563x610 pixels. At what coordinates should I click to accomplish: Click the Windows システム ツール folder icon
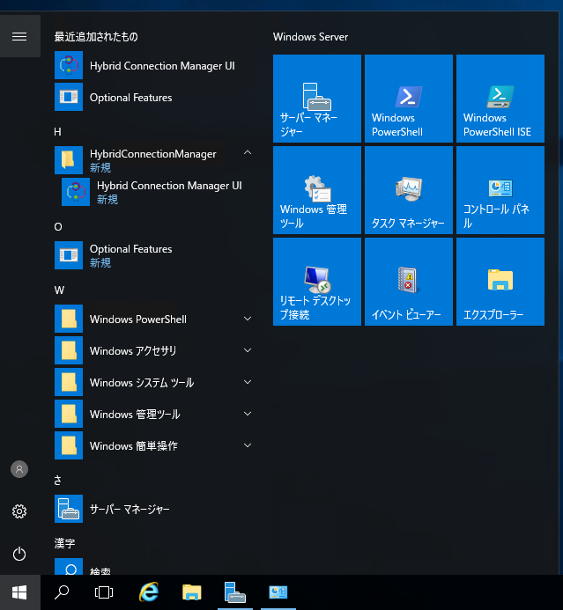69,382
